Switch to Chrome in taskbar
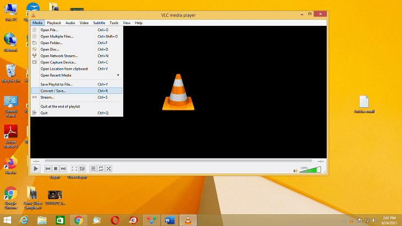This screenshot has height=226, width=402. [x=78, y=220]
